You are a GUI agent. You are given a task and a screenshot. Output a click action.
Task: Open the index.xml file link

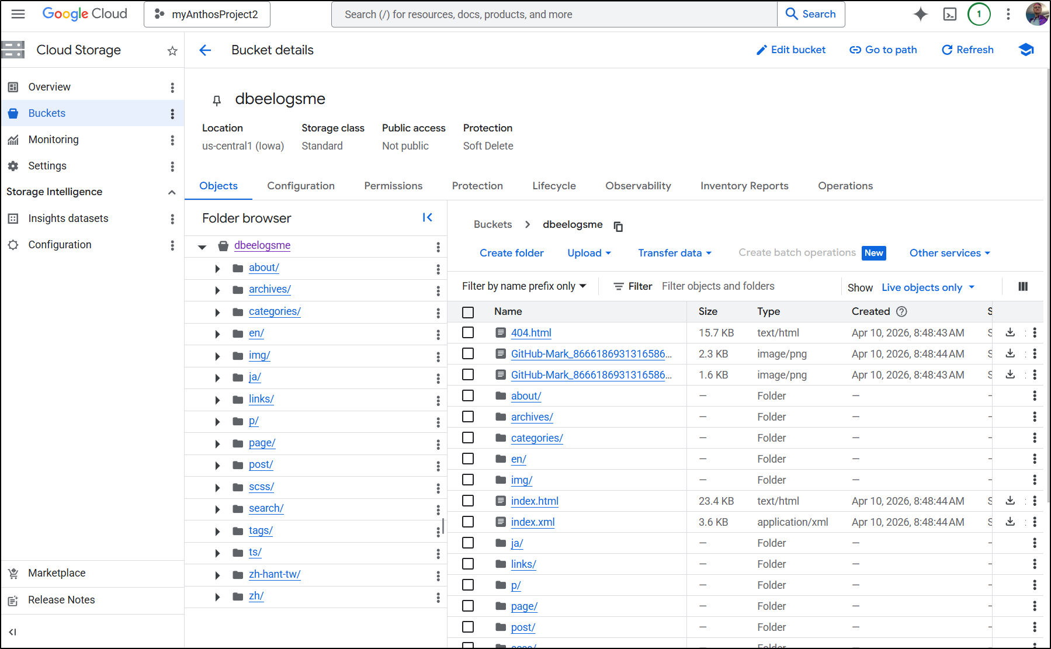(x=532, y=522)
